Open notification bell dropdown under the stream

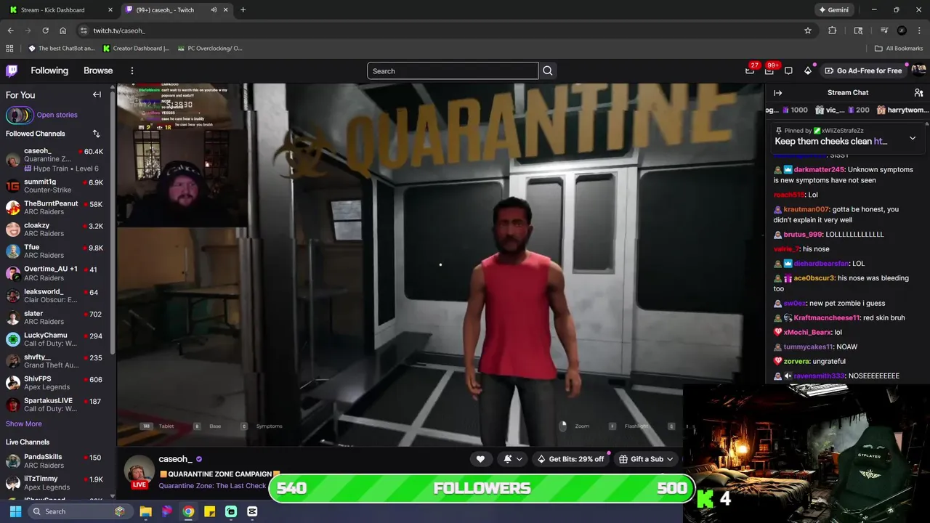(x=512, y=459)
